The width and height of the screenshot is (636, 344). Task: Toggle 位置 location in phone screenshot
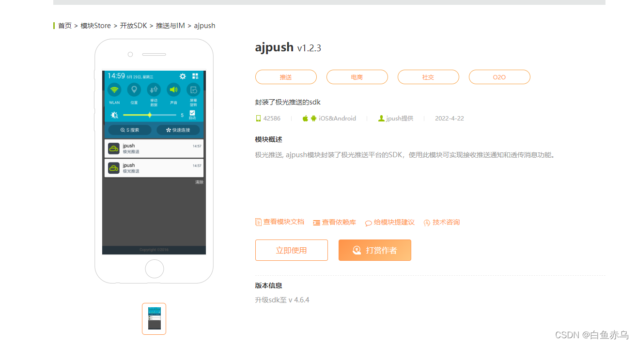point(134,90)
